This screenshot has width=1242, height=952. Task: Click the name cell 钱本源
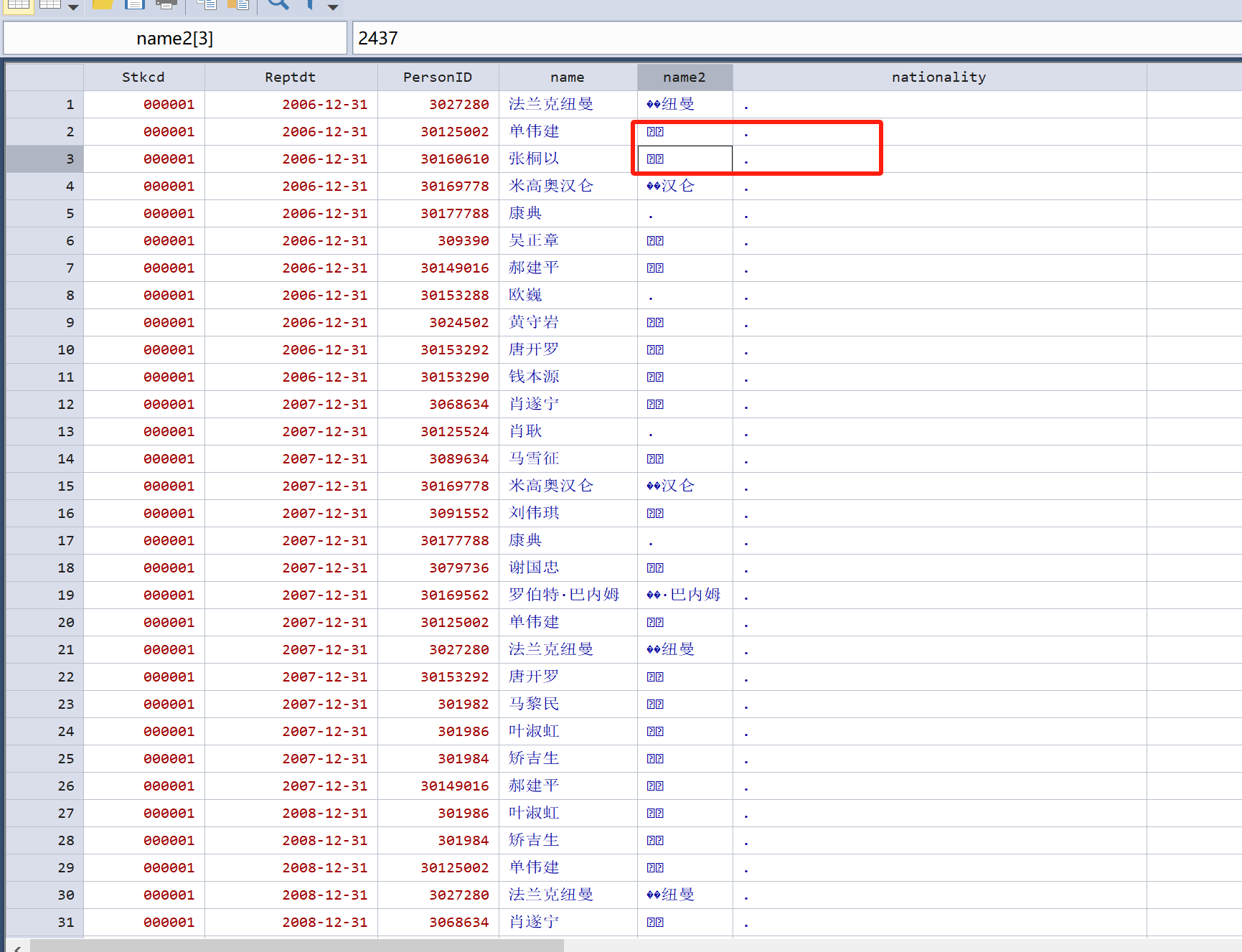click(x=568, y=377)
